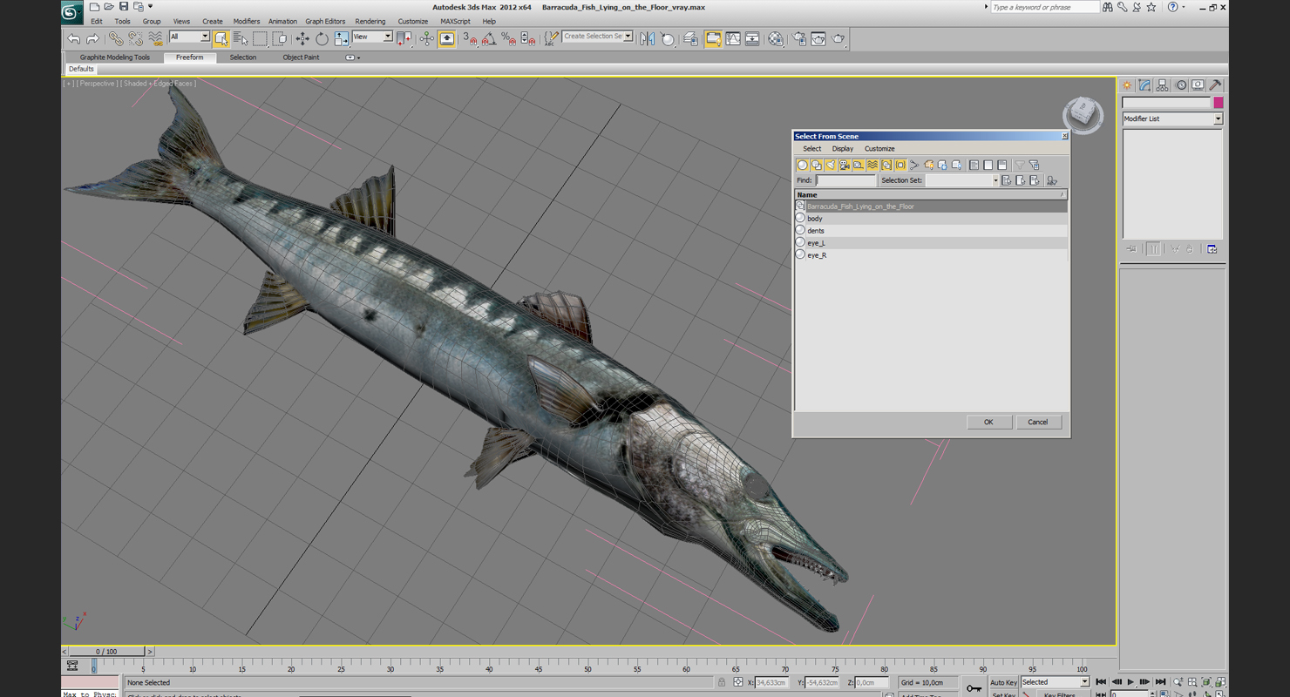
Task: Click the Find input field
Action: click(845, 180)
